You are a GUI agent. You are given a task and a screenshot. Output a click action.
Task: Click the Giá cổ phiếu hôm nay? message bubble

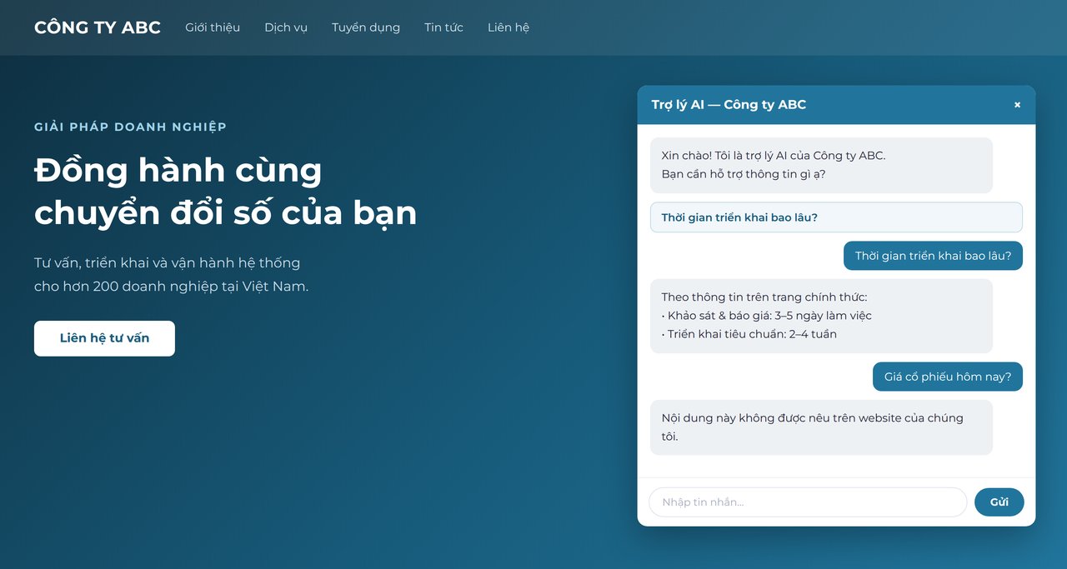tap(948, 377)
